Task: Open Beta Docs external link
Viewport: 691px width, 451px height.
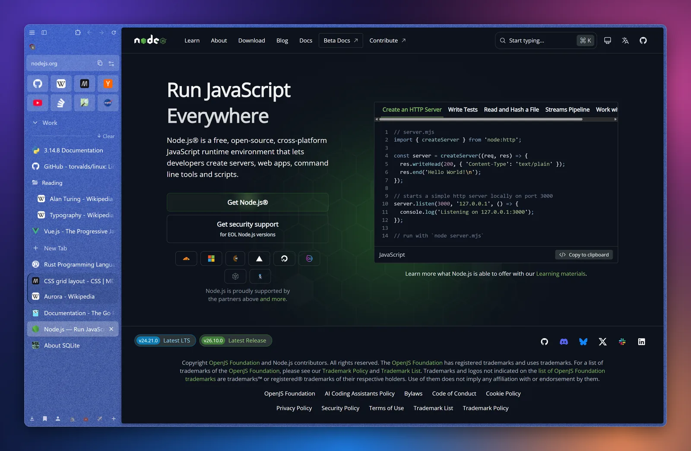Action: click(x=341, y=41)
